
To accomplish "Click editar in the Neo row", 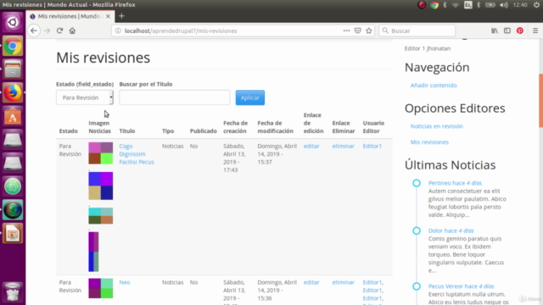I will pos(311,282).
